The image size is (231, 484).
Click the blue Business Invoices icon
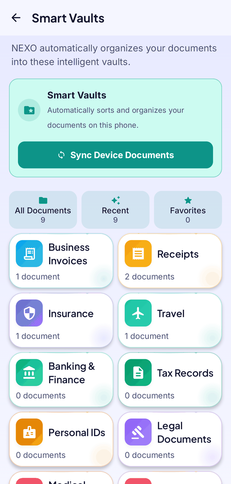coord(29,254)
